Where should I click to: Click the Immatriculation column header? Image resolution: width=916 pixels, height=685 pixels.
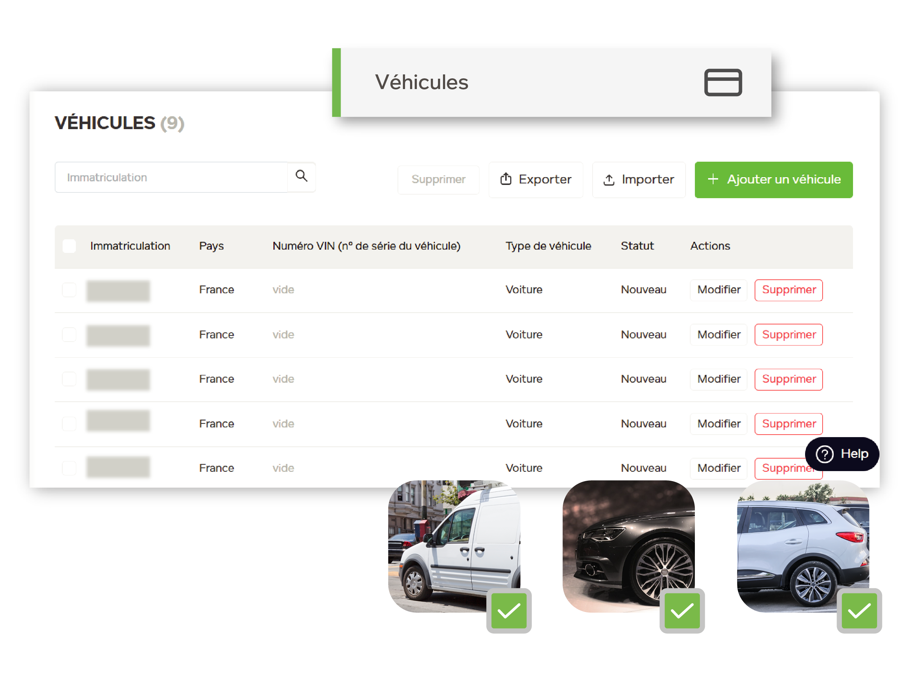tap(130, 246)
